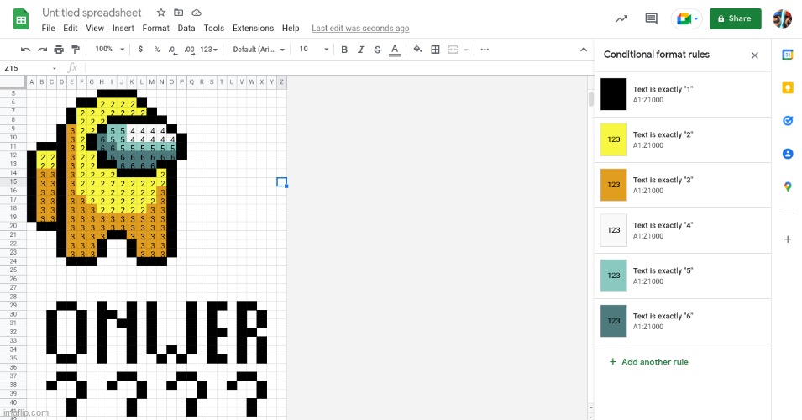
Task: Toggle strikethrough formatting
Action: pos(378,50)
